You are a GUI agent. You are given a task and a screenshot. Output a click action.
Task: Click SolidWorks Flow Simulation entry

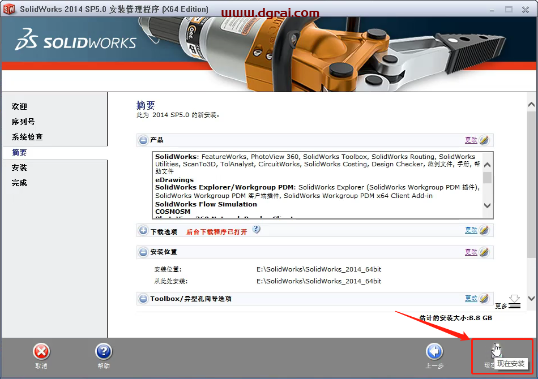[x=206, y=204]
